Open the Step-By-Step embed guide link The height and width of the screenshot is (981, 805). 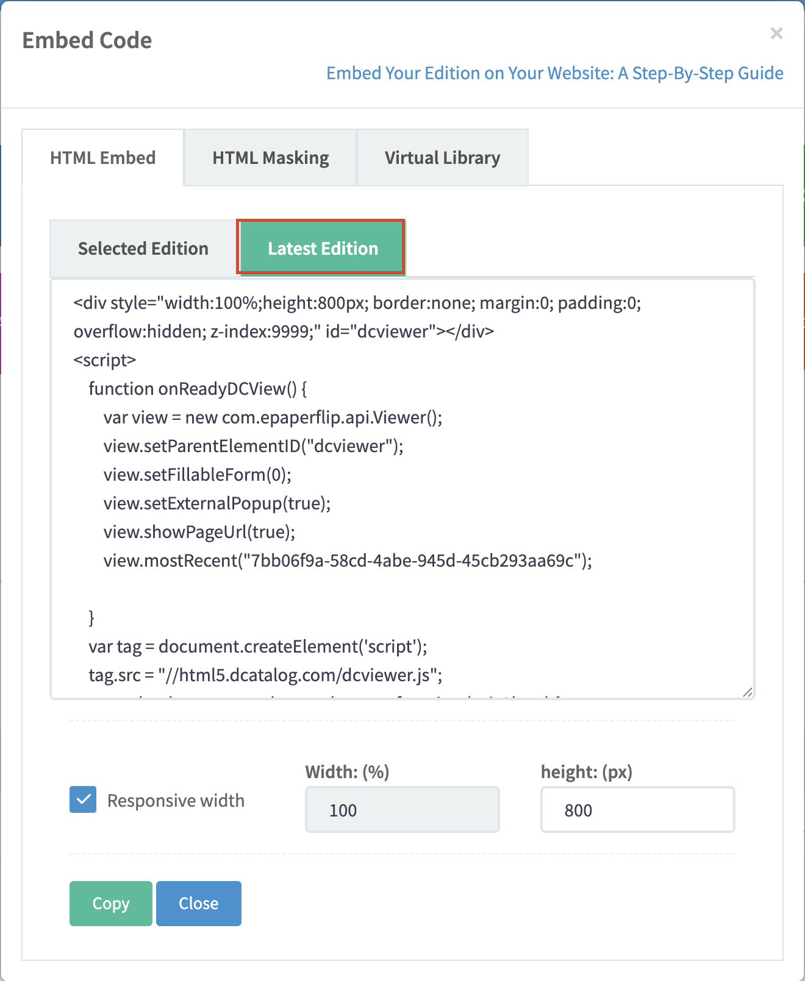click(x=554, y=73)
